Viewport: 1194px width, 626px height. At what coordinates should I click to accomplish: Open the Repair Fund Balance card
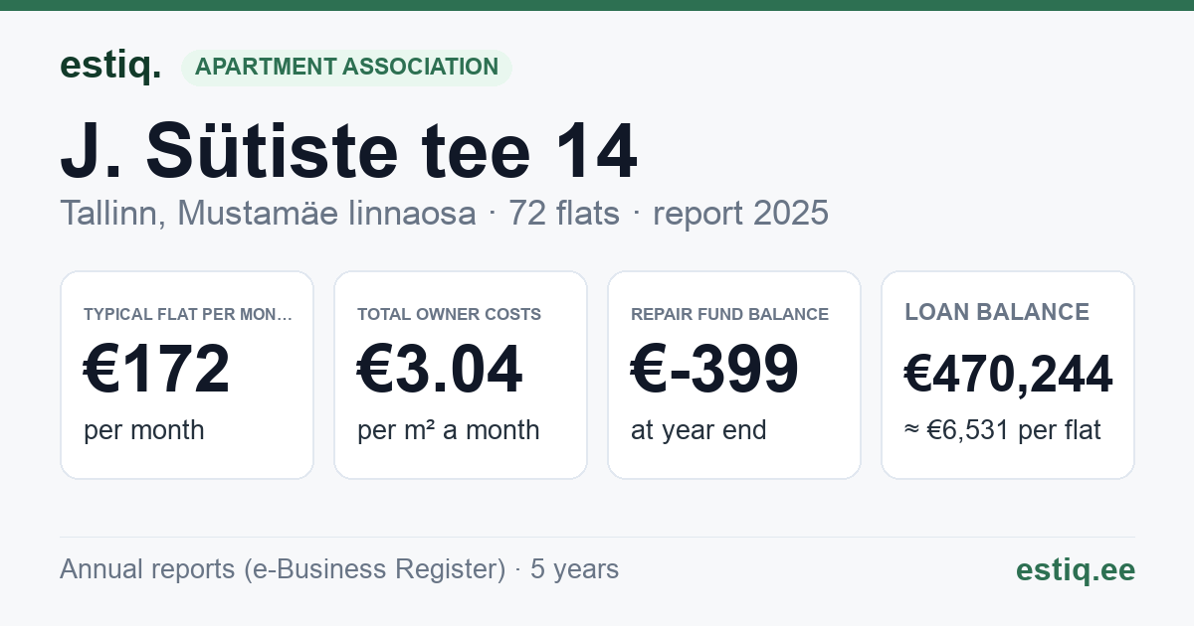pyautogui.click(x=734, y=375)
